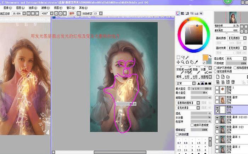Enable 维持不透明度 checkbox
Screen dimensions: 248x154
[x=192, y=125]
